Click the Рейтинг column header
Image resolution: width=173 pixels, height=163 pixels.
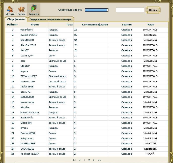[12, 25]
